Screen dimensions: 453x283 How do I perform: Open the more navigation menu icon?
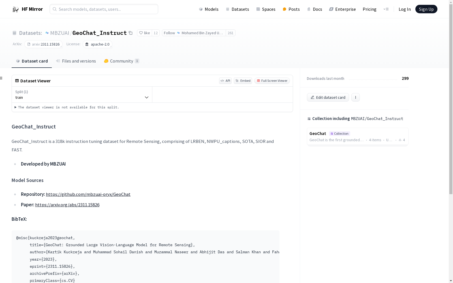point(386,9)
